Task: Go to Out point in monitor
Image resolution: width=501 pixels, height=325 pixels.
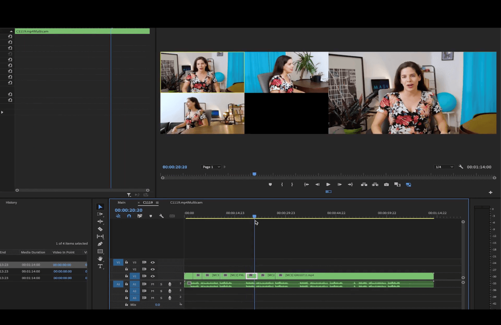Action: pyautogui.click(x=350, y=184)
